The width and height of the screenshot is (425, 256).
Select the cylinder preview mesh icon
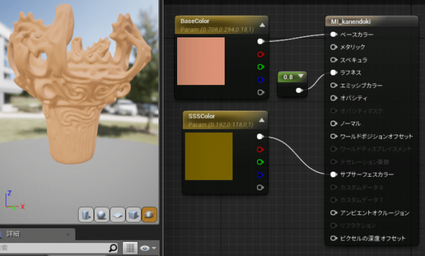[86, 215]
